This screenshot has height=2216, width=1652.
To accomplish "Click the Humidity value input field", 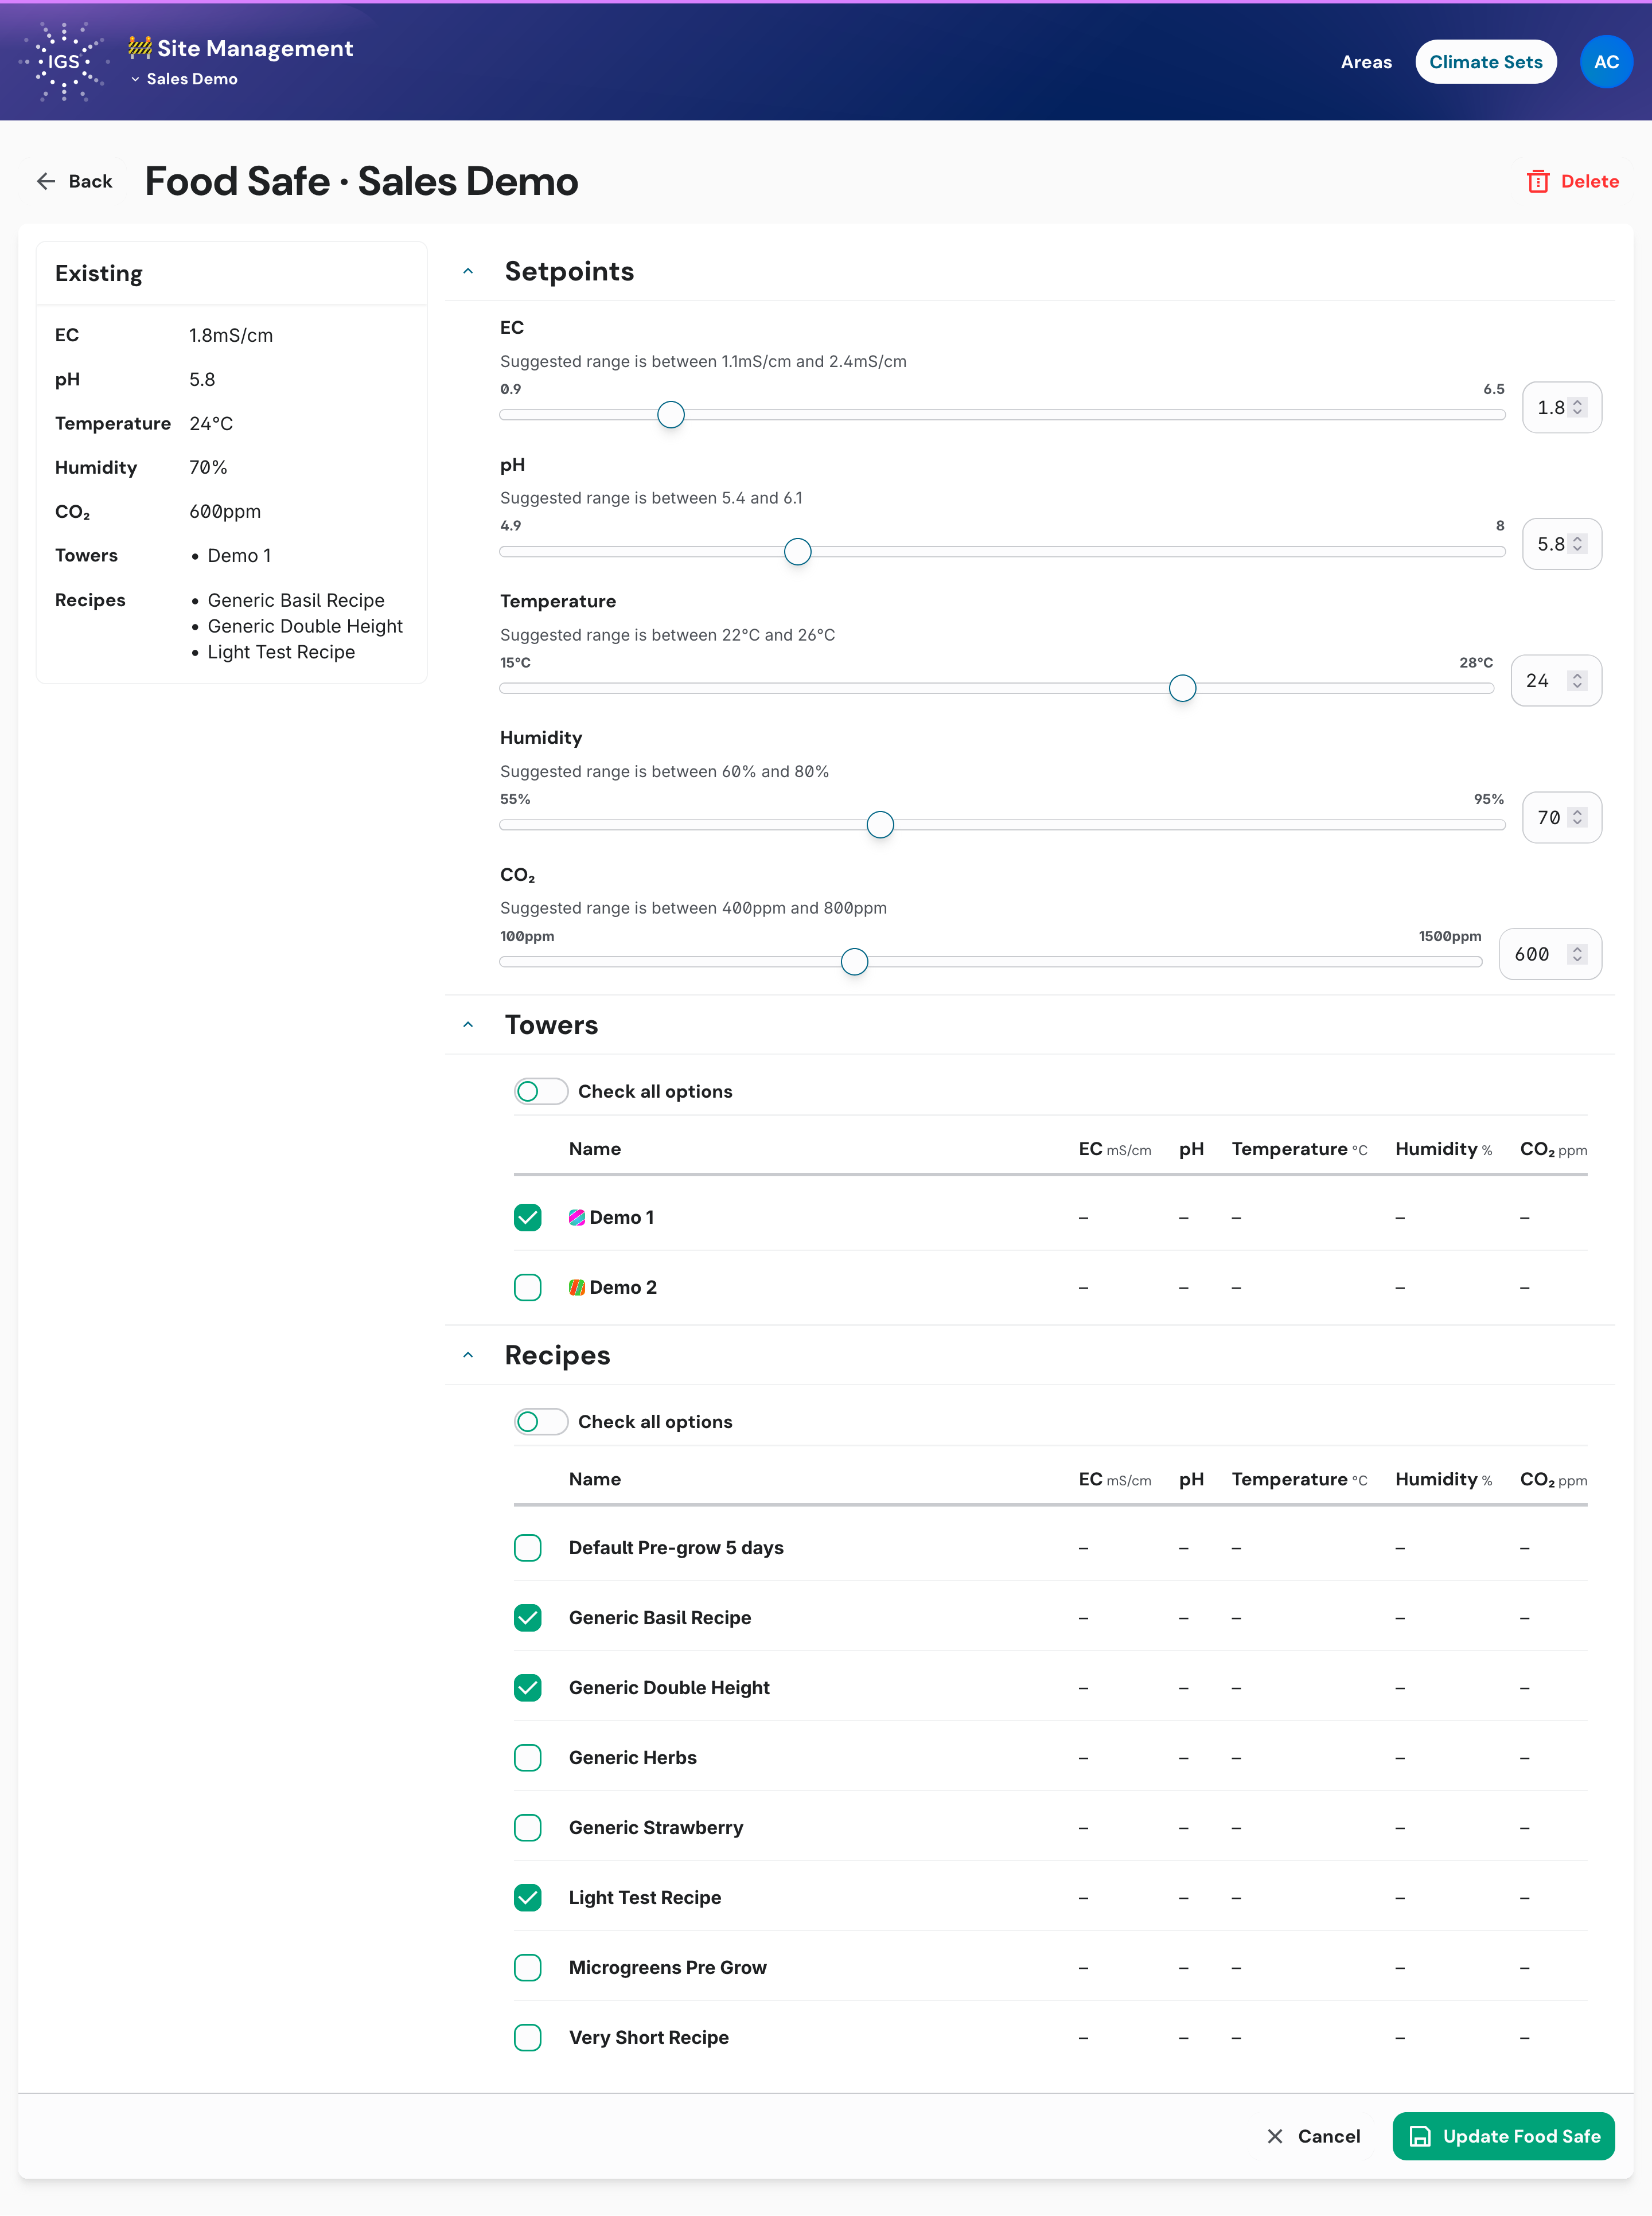I will click(x=1561, y=818).
